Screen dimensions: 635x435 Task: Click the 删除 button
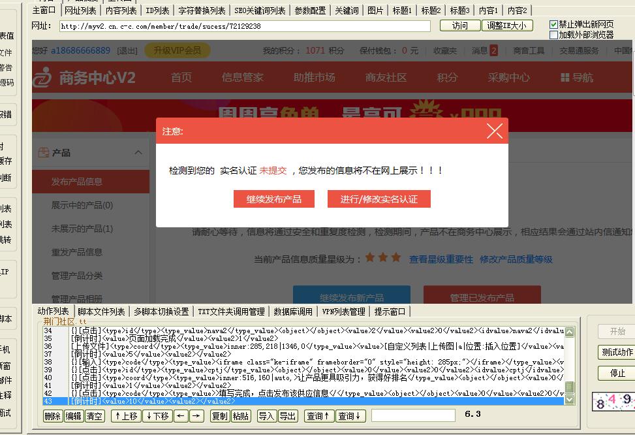click(53, 416)
